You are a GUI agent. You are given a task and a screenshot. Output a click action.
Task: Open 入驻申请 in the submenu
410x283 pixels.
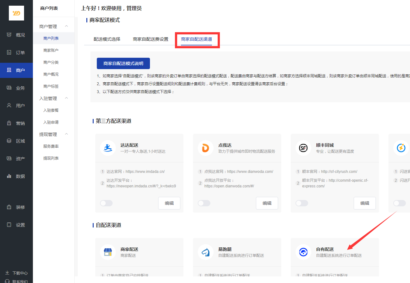click(51, 122)
